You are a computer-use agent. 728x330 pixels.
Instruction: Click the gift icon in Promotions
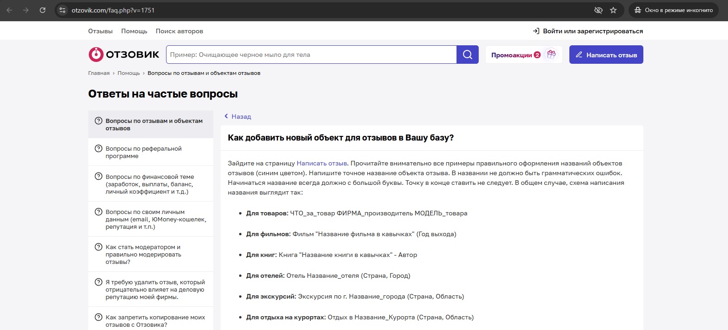click(x=551, y=55)
